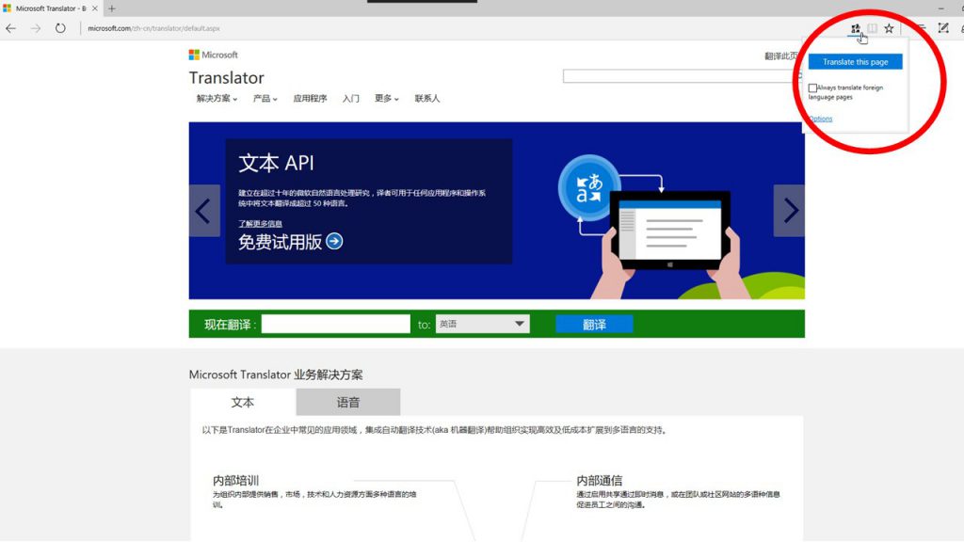
Task: Enable Always translate foreign language pages
Action: pyautogui.click(x=813, y=88)
